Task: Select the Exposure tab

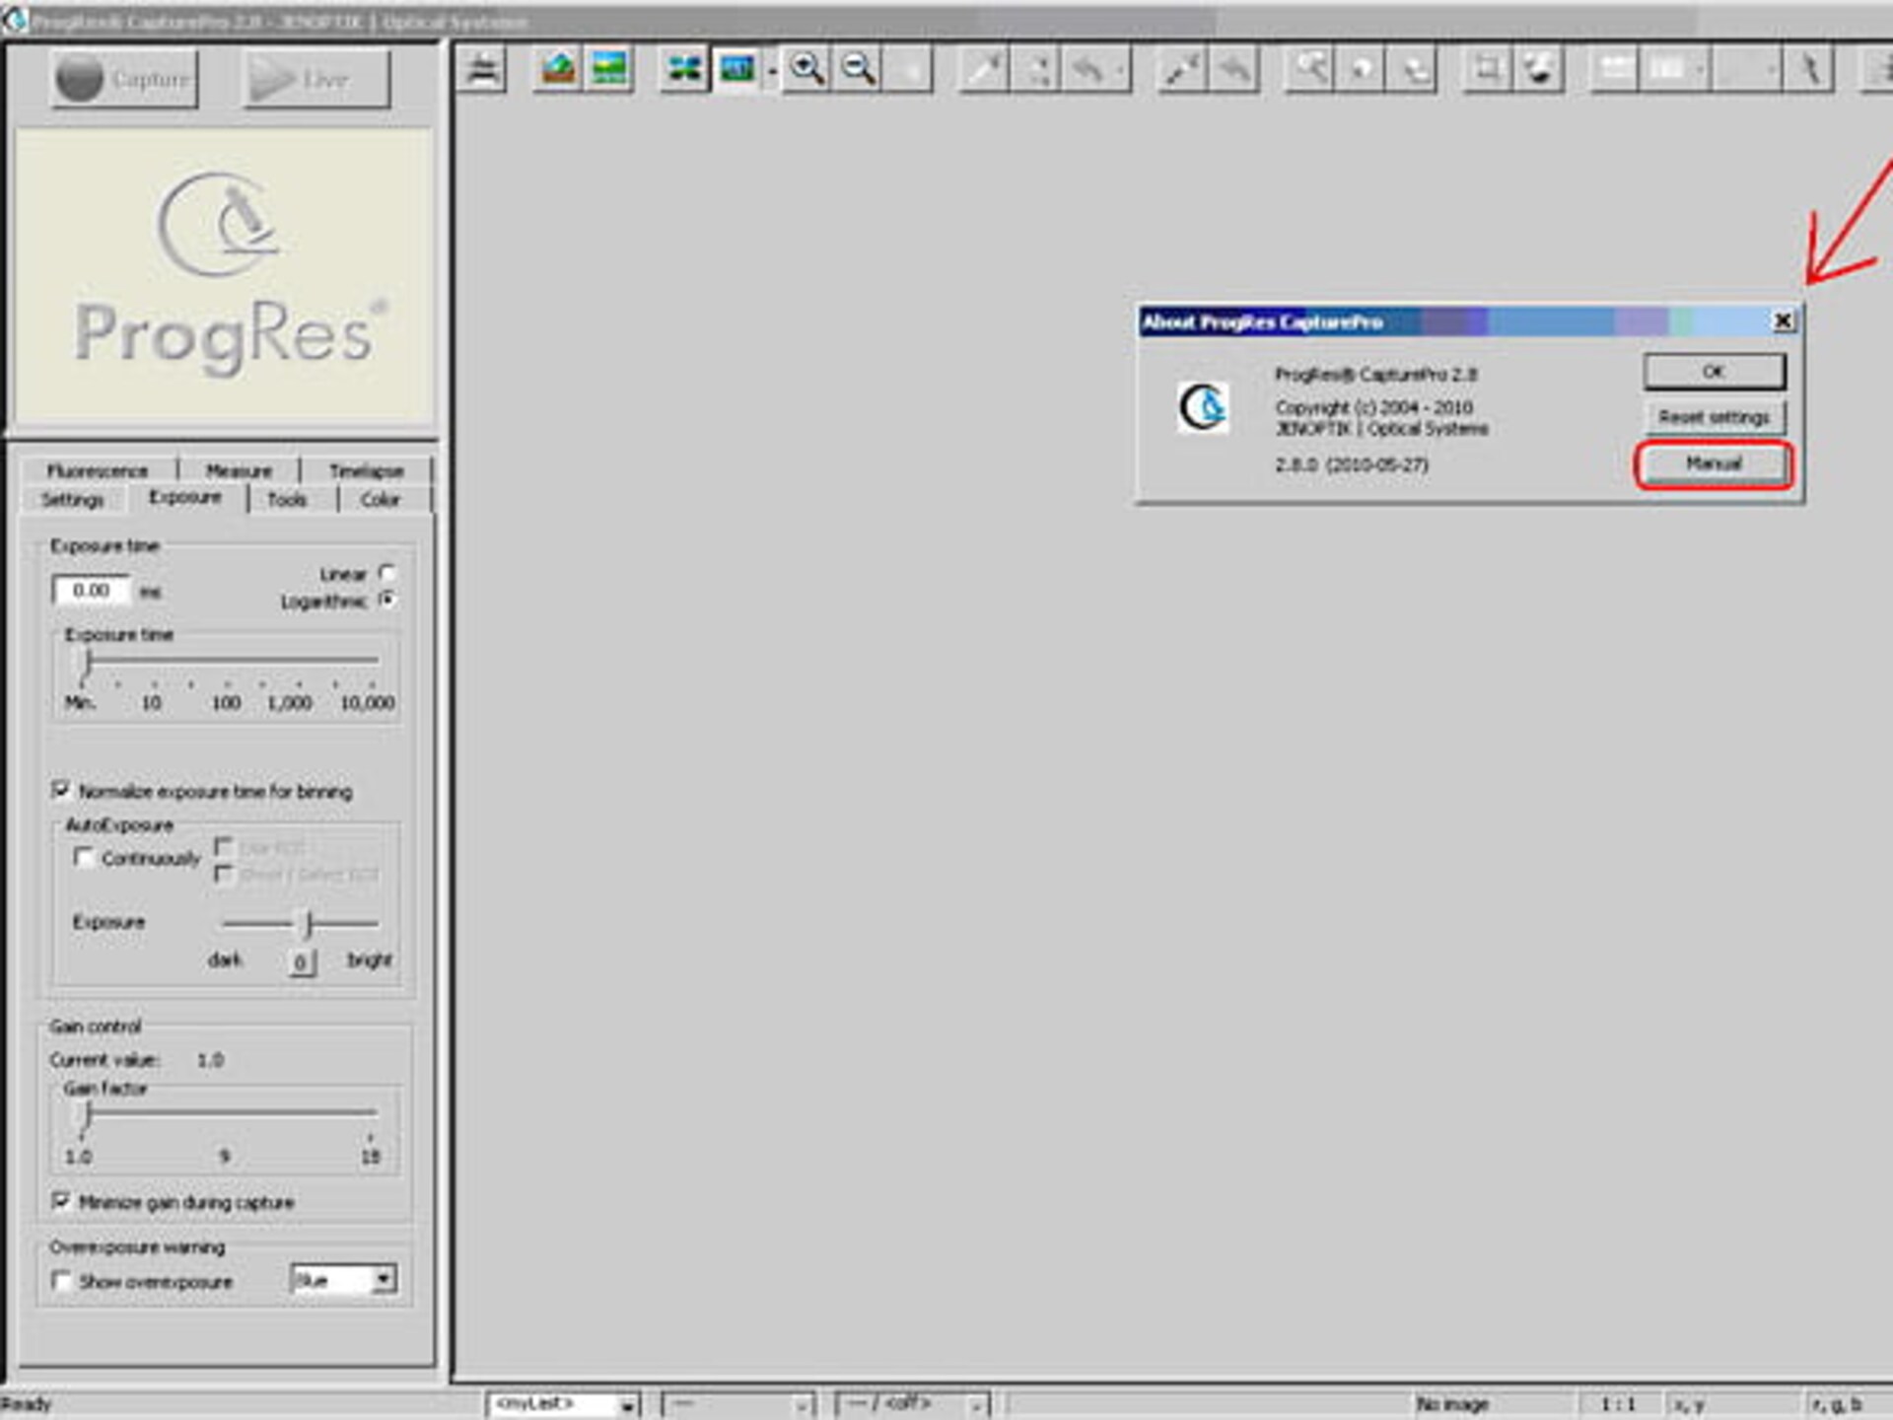Action: tap(185, 497)
